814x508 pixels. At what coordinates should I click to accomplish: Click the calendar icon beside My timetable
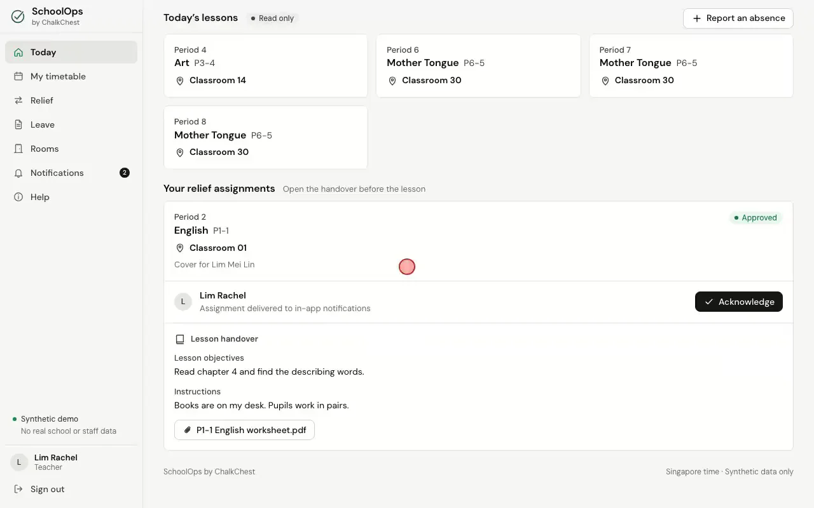18,76
